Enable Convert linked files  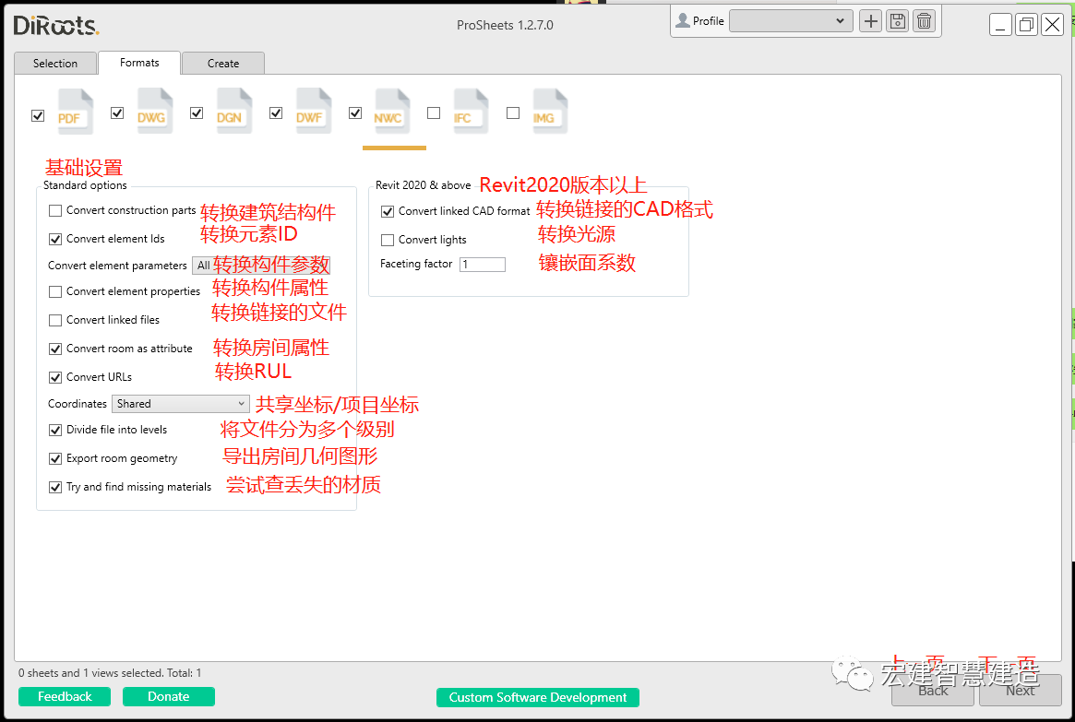55,321
